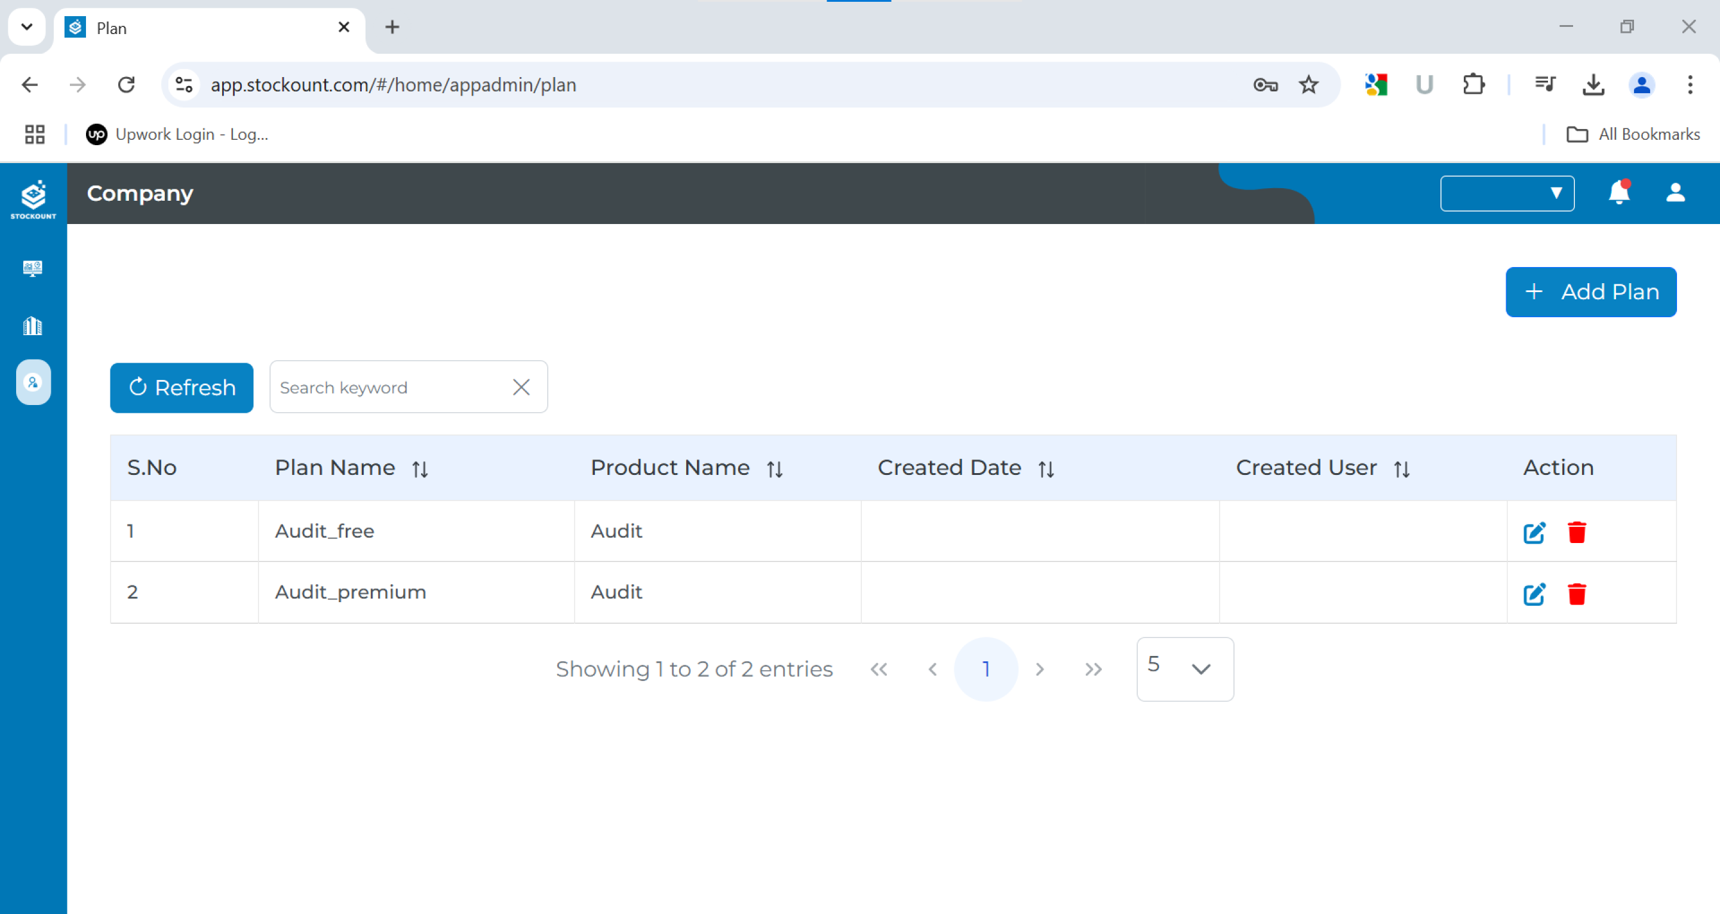Open the dashboard monitor icon in sidebar
This screenshot has width=1720, height=914.
tap(33, 269)
